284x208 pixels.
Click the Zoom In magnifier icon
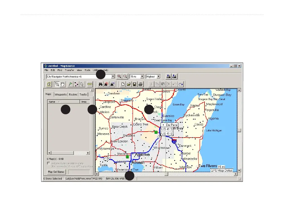point(119,76)
